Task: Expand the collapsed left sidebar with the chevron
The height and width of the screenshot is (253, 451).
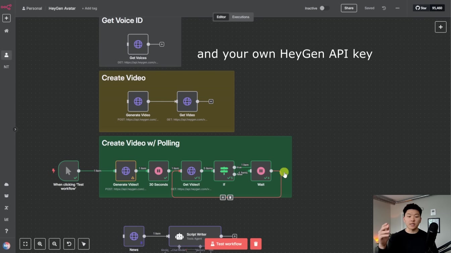Action: pos(15,129)
